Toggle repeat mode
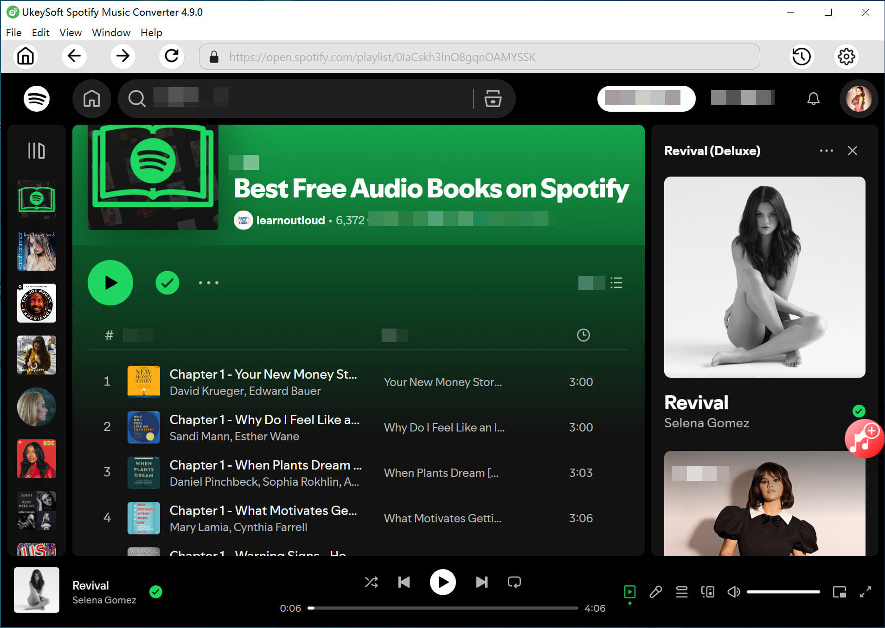The height and width of the screenshot is (628, 885). [514, 582]
